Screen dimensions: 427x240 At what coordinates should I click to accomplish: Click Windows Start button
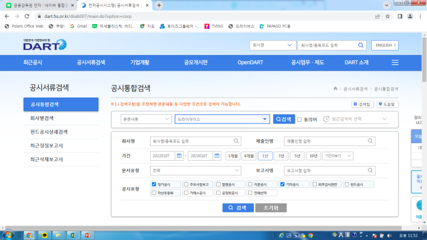(8, 235)
